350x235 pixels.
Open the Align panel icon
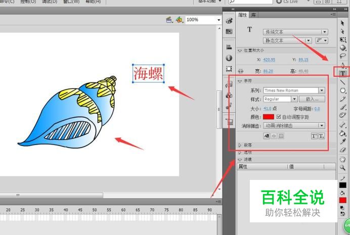[229, 47]
